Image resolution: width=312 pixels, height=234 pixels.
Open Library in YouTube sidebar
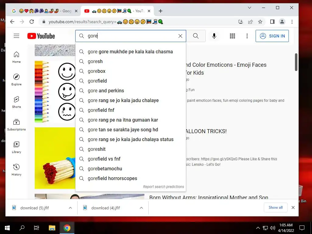[x=16, y=147]
